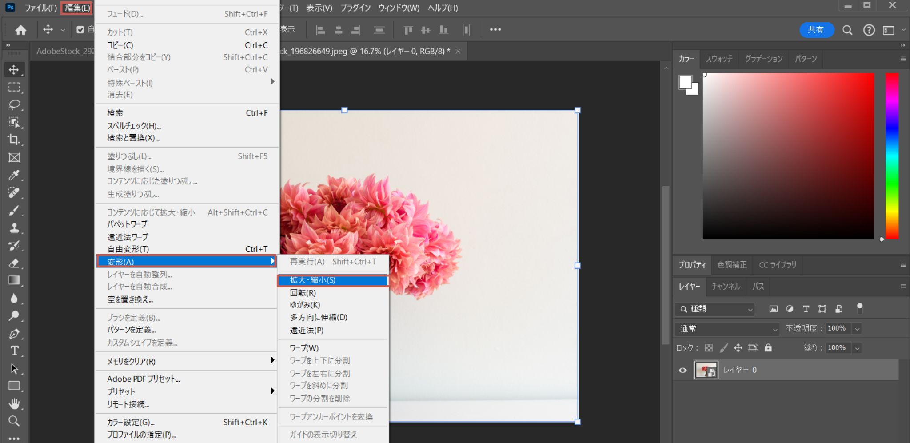Expand the workspace switcher dropdown

pos(903,30)
